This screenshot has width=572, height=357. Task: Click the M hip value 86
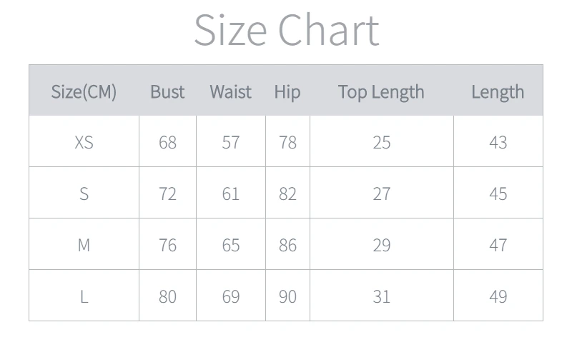[x=287, y=245]
